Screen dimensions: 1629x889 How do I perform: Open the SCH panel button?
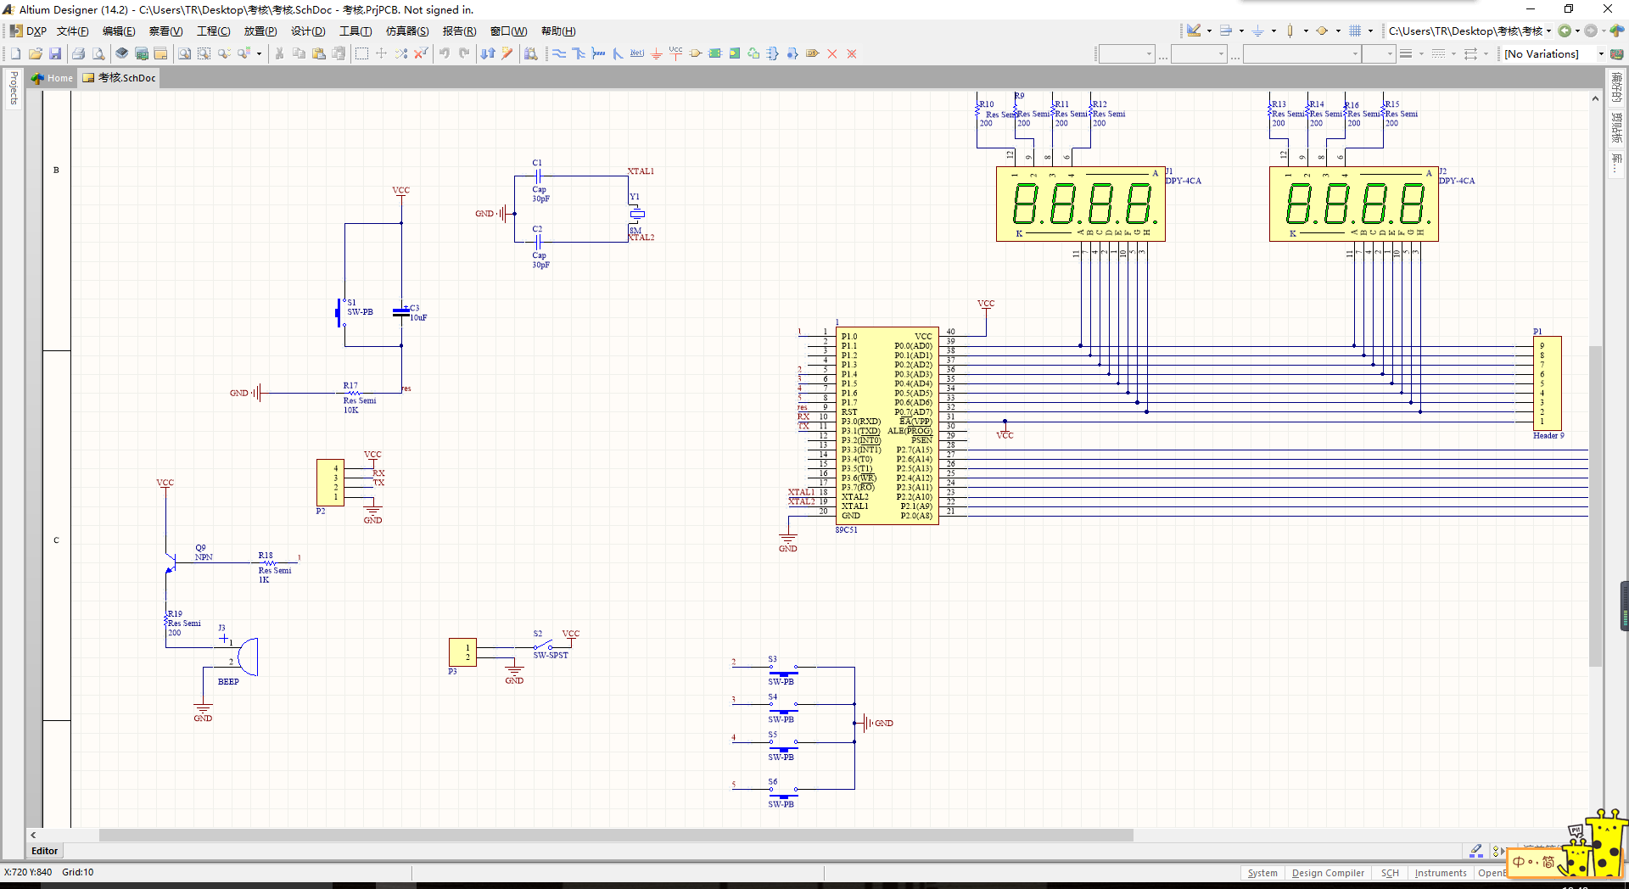[1390, 873]
